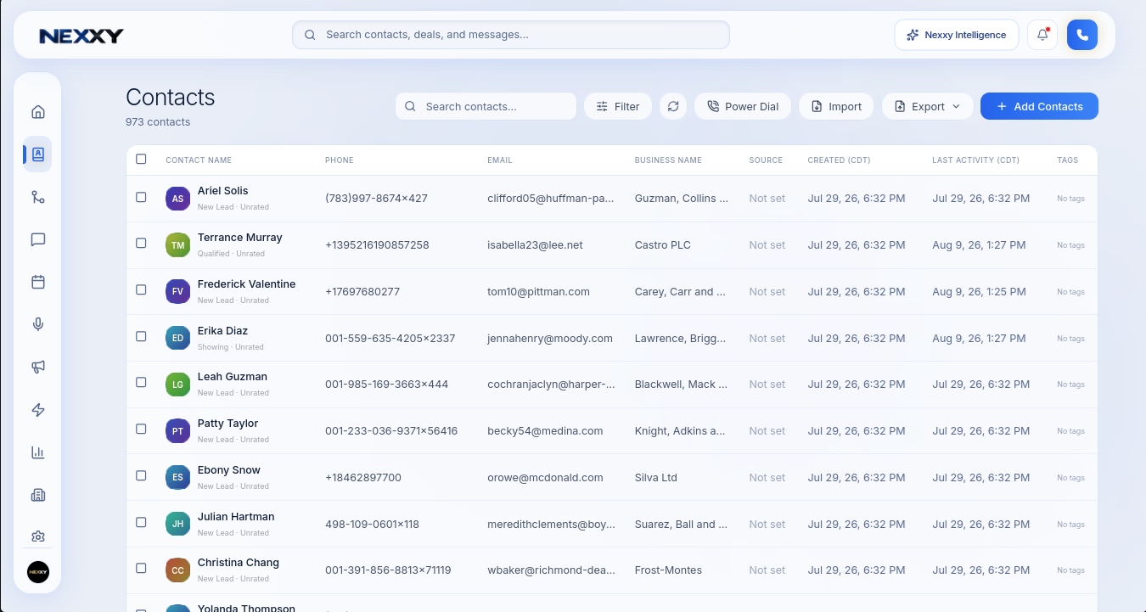Click Leah Guzman LG avatar
The width and height of the screenshot is (1146, 612).
(x=177, y=385)
